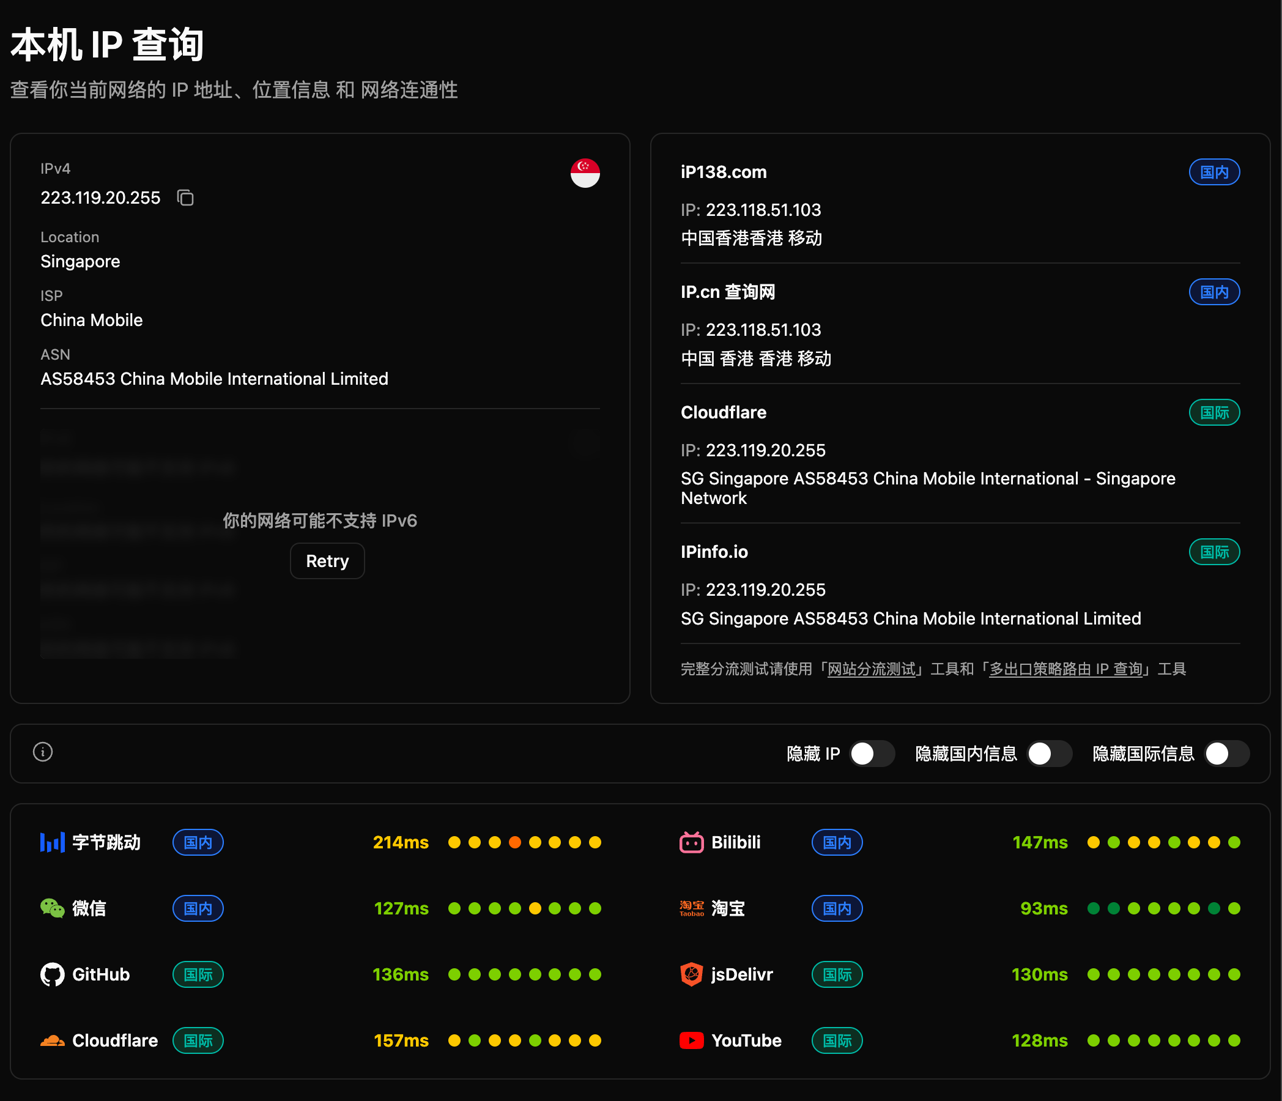This screenshot has width=1282, height=1101.
Task: Toggle the 隐藏 IP switch
Action: click(871, 753)
